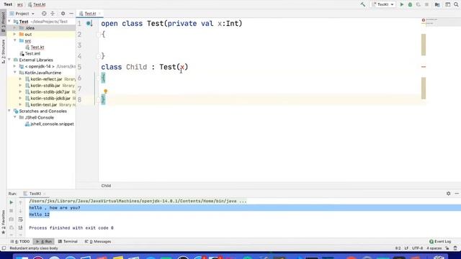Viewport: 461px width, 259px height.
Task: Expand the .idea folder
Action: pyautogui.click(x=14, y=28)
